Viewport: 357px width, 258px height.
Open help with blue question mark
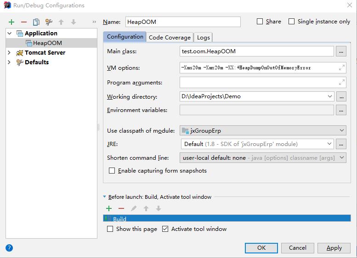(x=9, y=248)
